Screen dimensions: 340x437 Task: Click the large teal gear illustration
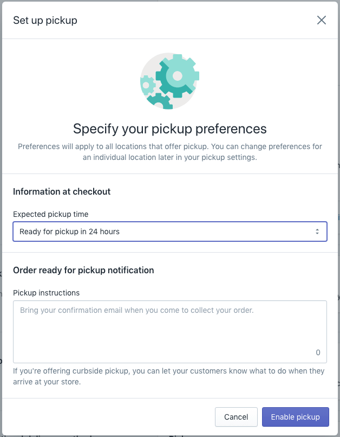point(177,75)
